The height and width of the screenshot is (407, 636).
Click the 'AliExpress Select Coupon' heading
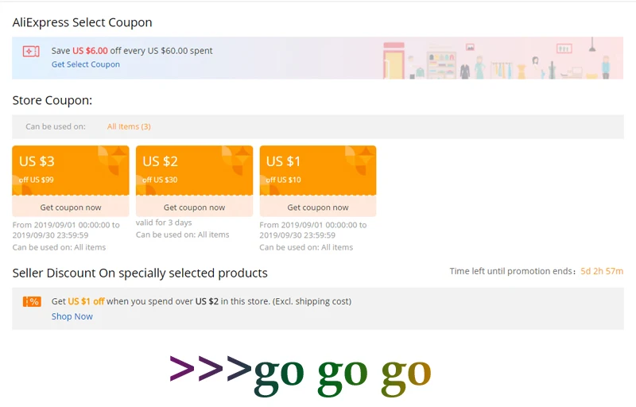[x=83, y=22]
